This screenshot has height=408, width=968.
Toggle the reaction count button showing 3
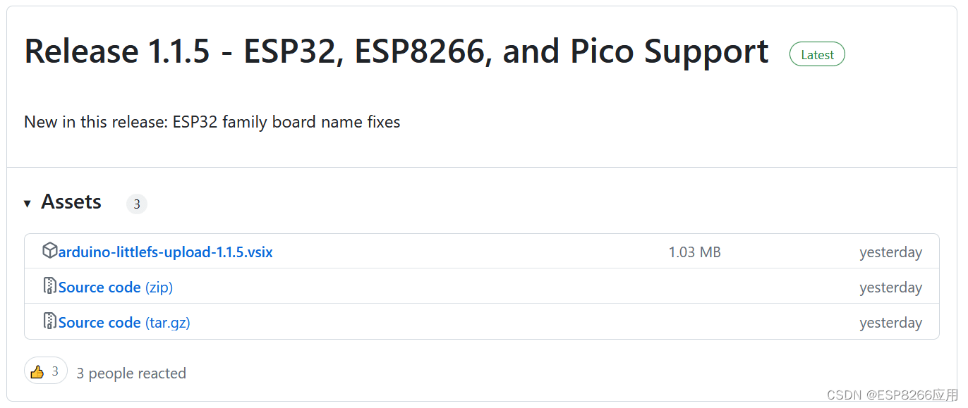[x=45, y=370]
